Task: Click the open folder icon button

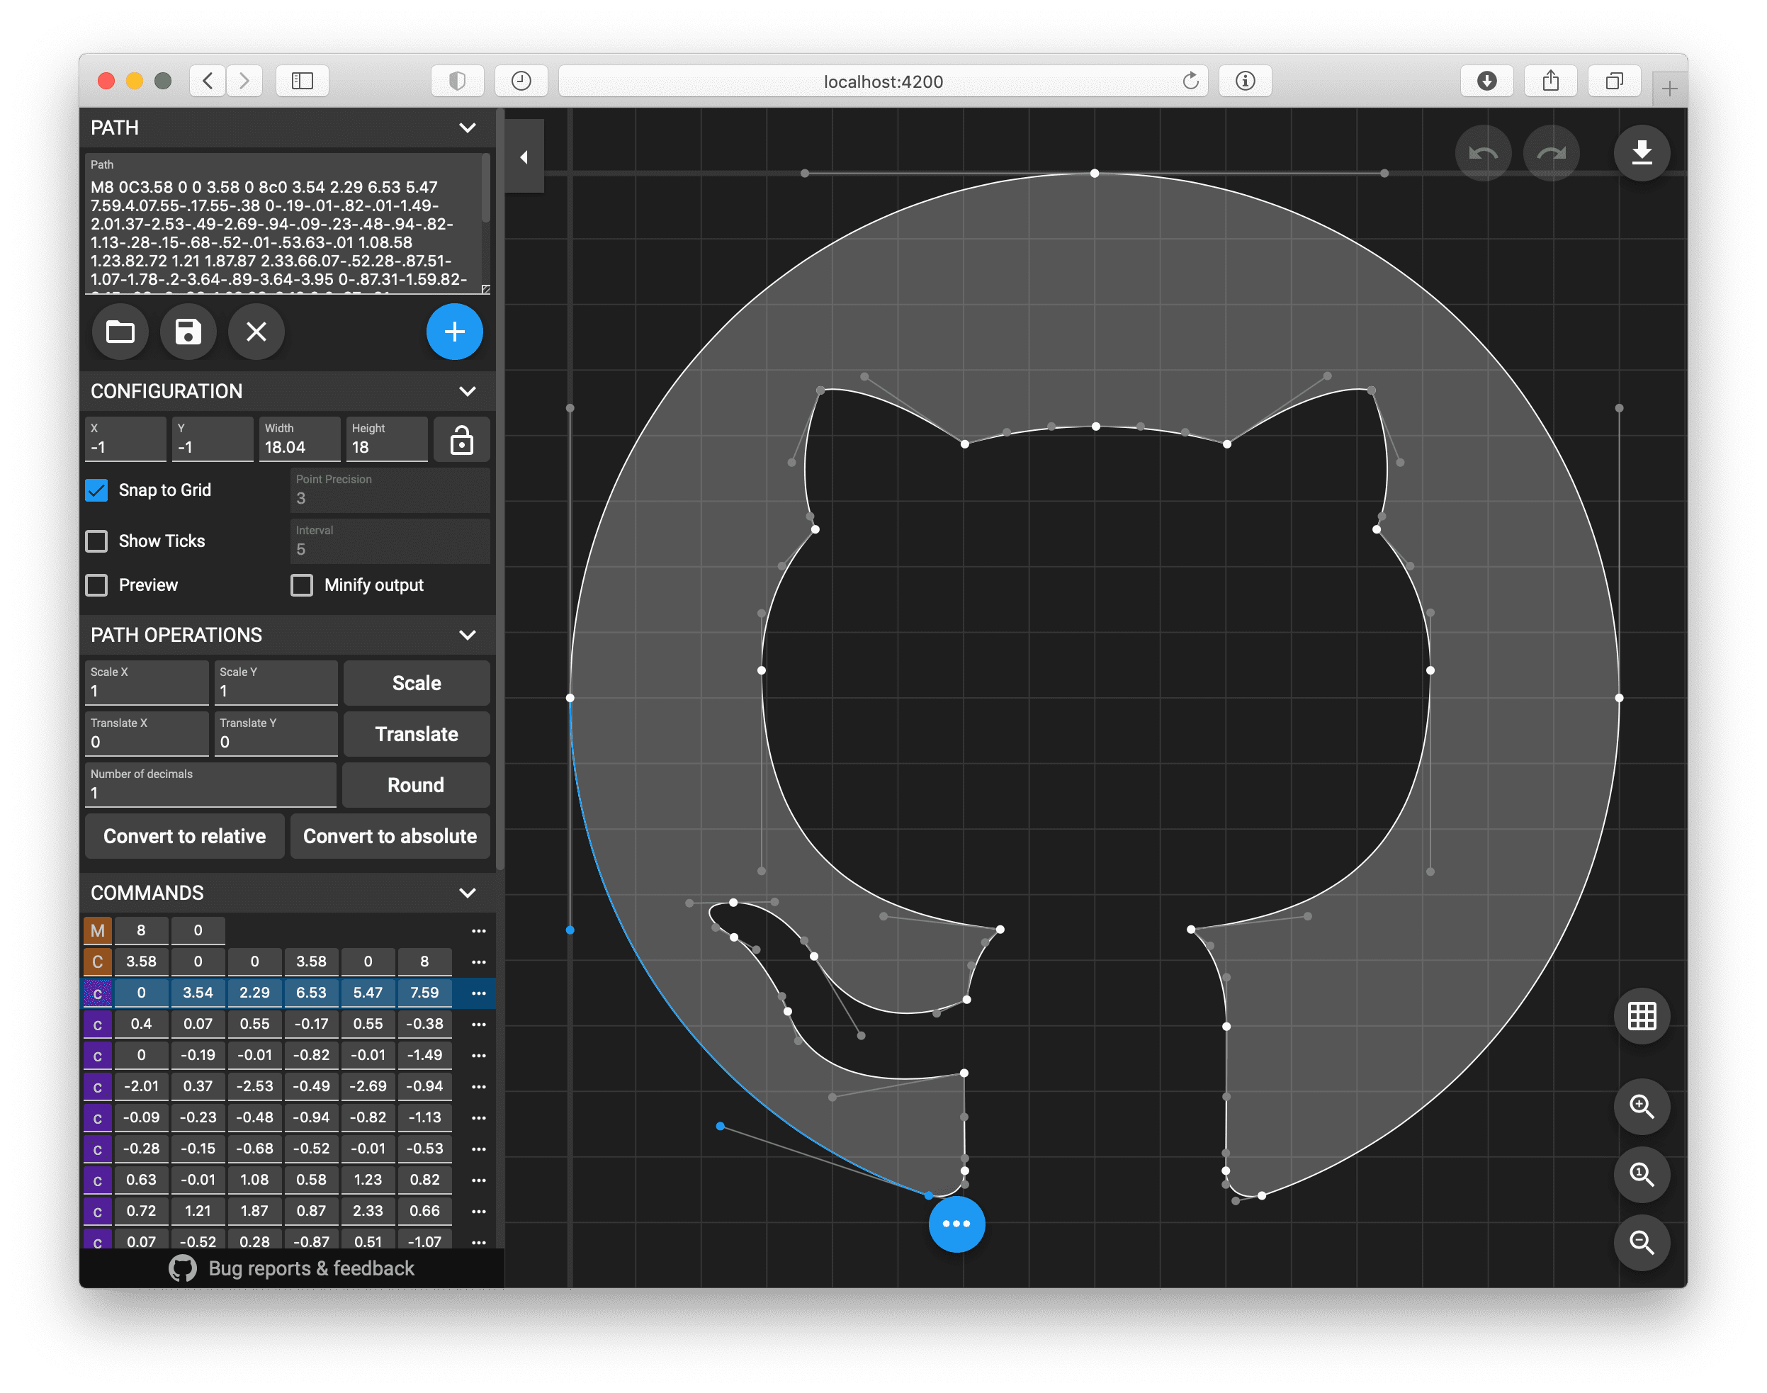Action: 120,332
